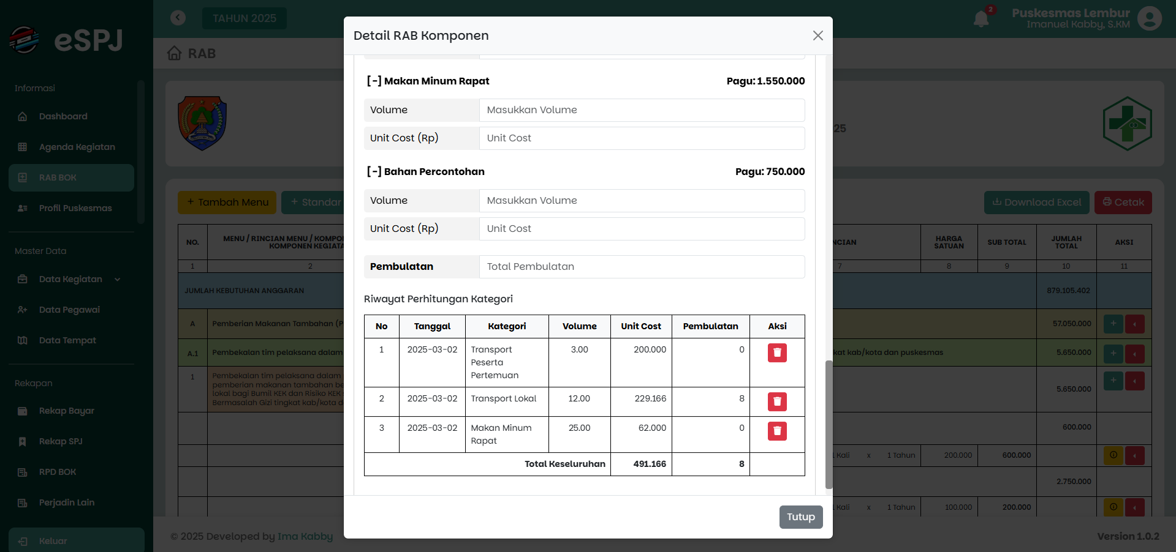The width and height of the screenshot is (1176, 552).
Task: Collapse the Bahan Percontohan section
Action: (374, 171)
